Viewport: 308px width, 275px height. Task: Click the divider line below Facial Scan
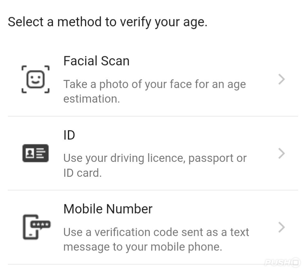(x=153, y=116)
